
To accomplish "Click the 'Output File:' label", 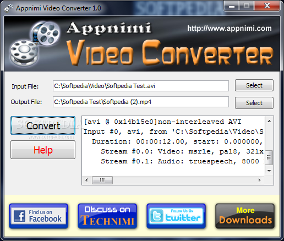I will click(26, 102).
